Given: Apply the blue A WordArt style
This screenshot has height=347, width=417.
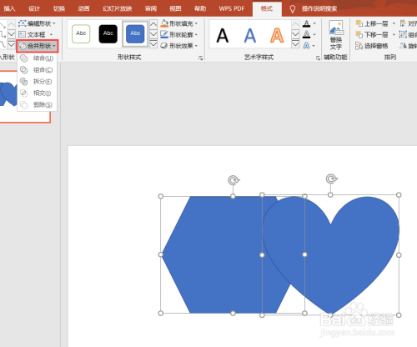Looking at the screenshot, I should (x=250, y=35).
